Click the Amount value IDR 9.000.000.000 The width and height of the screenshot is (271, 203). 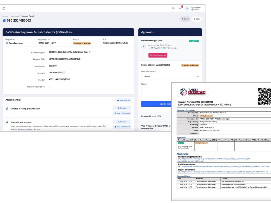tap(57, 73)
